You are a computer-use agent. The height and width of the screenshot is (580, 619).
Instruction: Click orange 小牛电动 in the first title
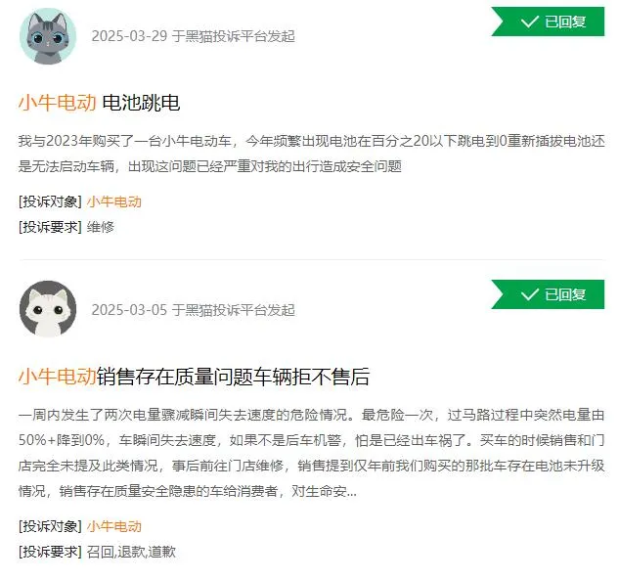[x=58, y=103]
